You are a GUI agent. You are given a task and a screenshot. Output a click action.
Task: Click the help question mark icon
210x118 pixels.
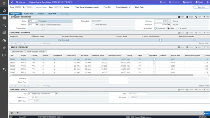[x=4, y=41]
